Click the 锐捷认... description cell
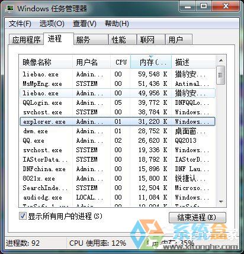Image resolution: width=244 pixels, height=254 pixels. [x=190, y=178]
